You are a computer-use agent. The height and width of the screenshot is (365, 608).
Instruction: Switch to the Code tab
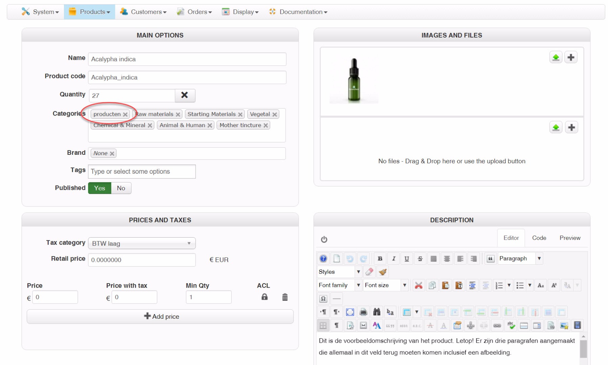539,238
